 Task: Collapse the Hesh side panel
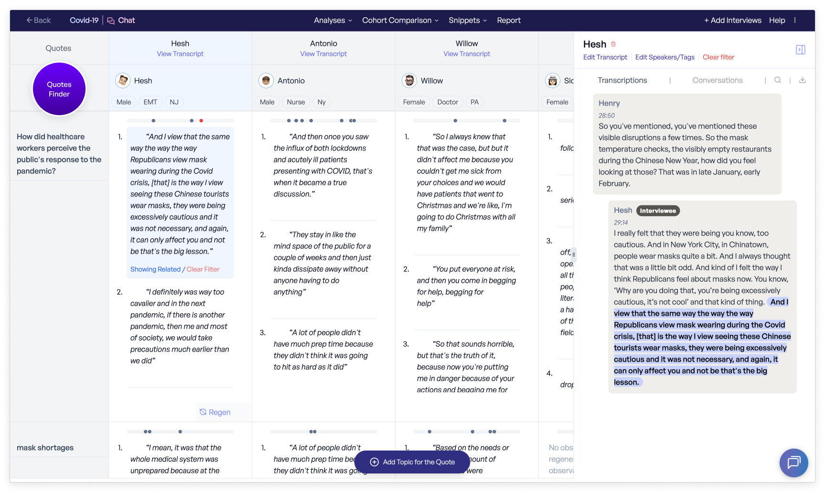pos(801,50)
